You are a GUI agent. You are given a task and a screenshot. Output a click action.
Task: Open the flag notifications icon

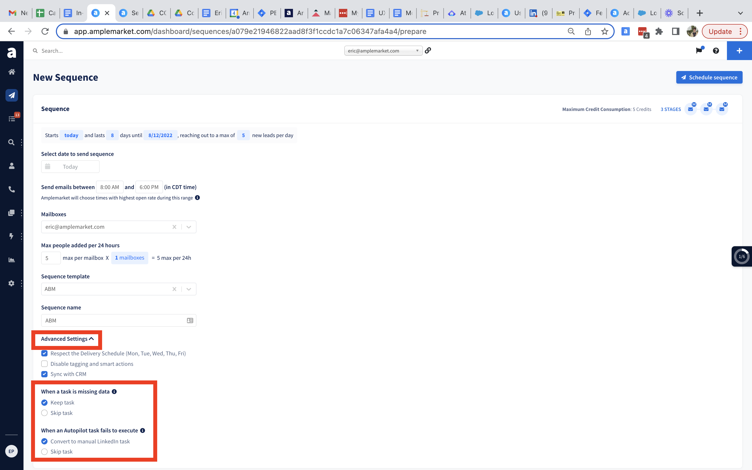[x=699, y=50]
